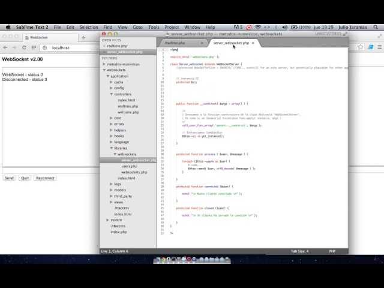Screen dimensions: 384x288
Task: Expand the core folder
Action: click(x=111, y=118)
